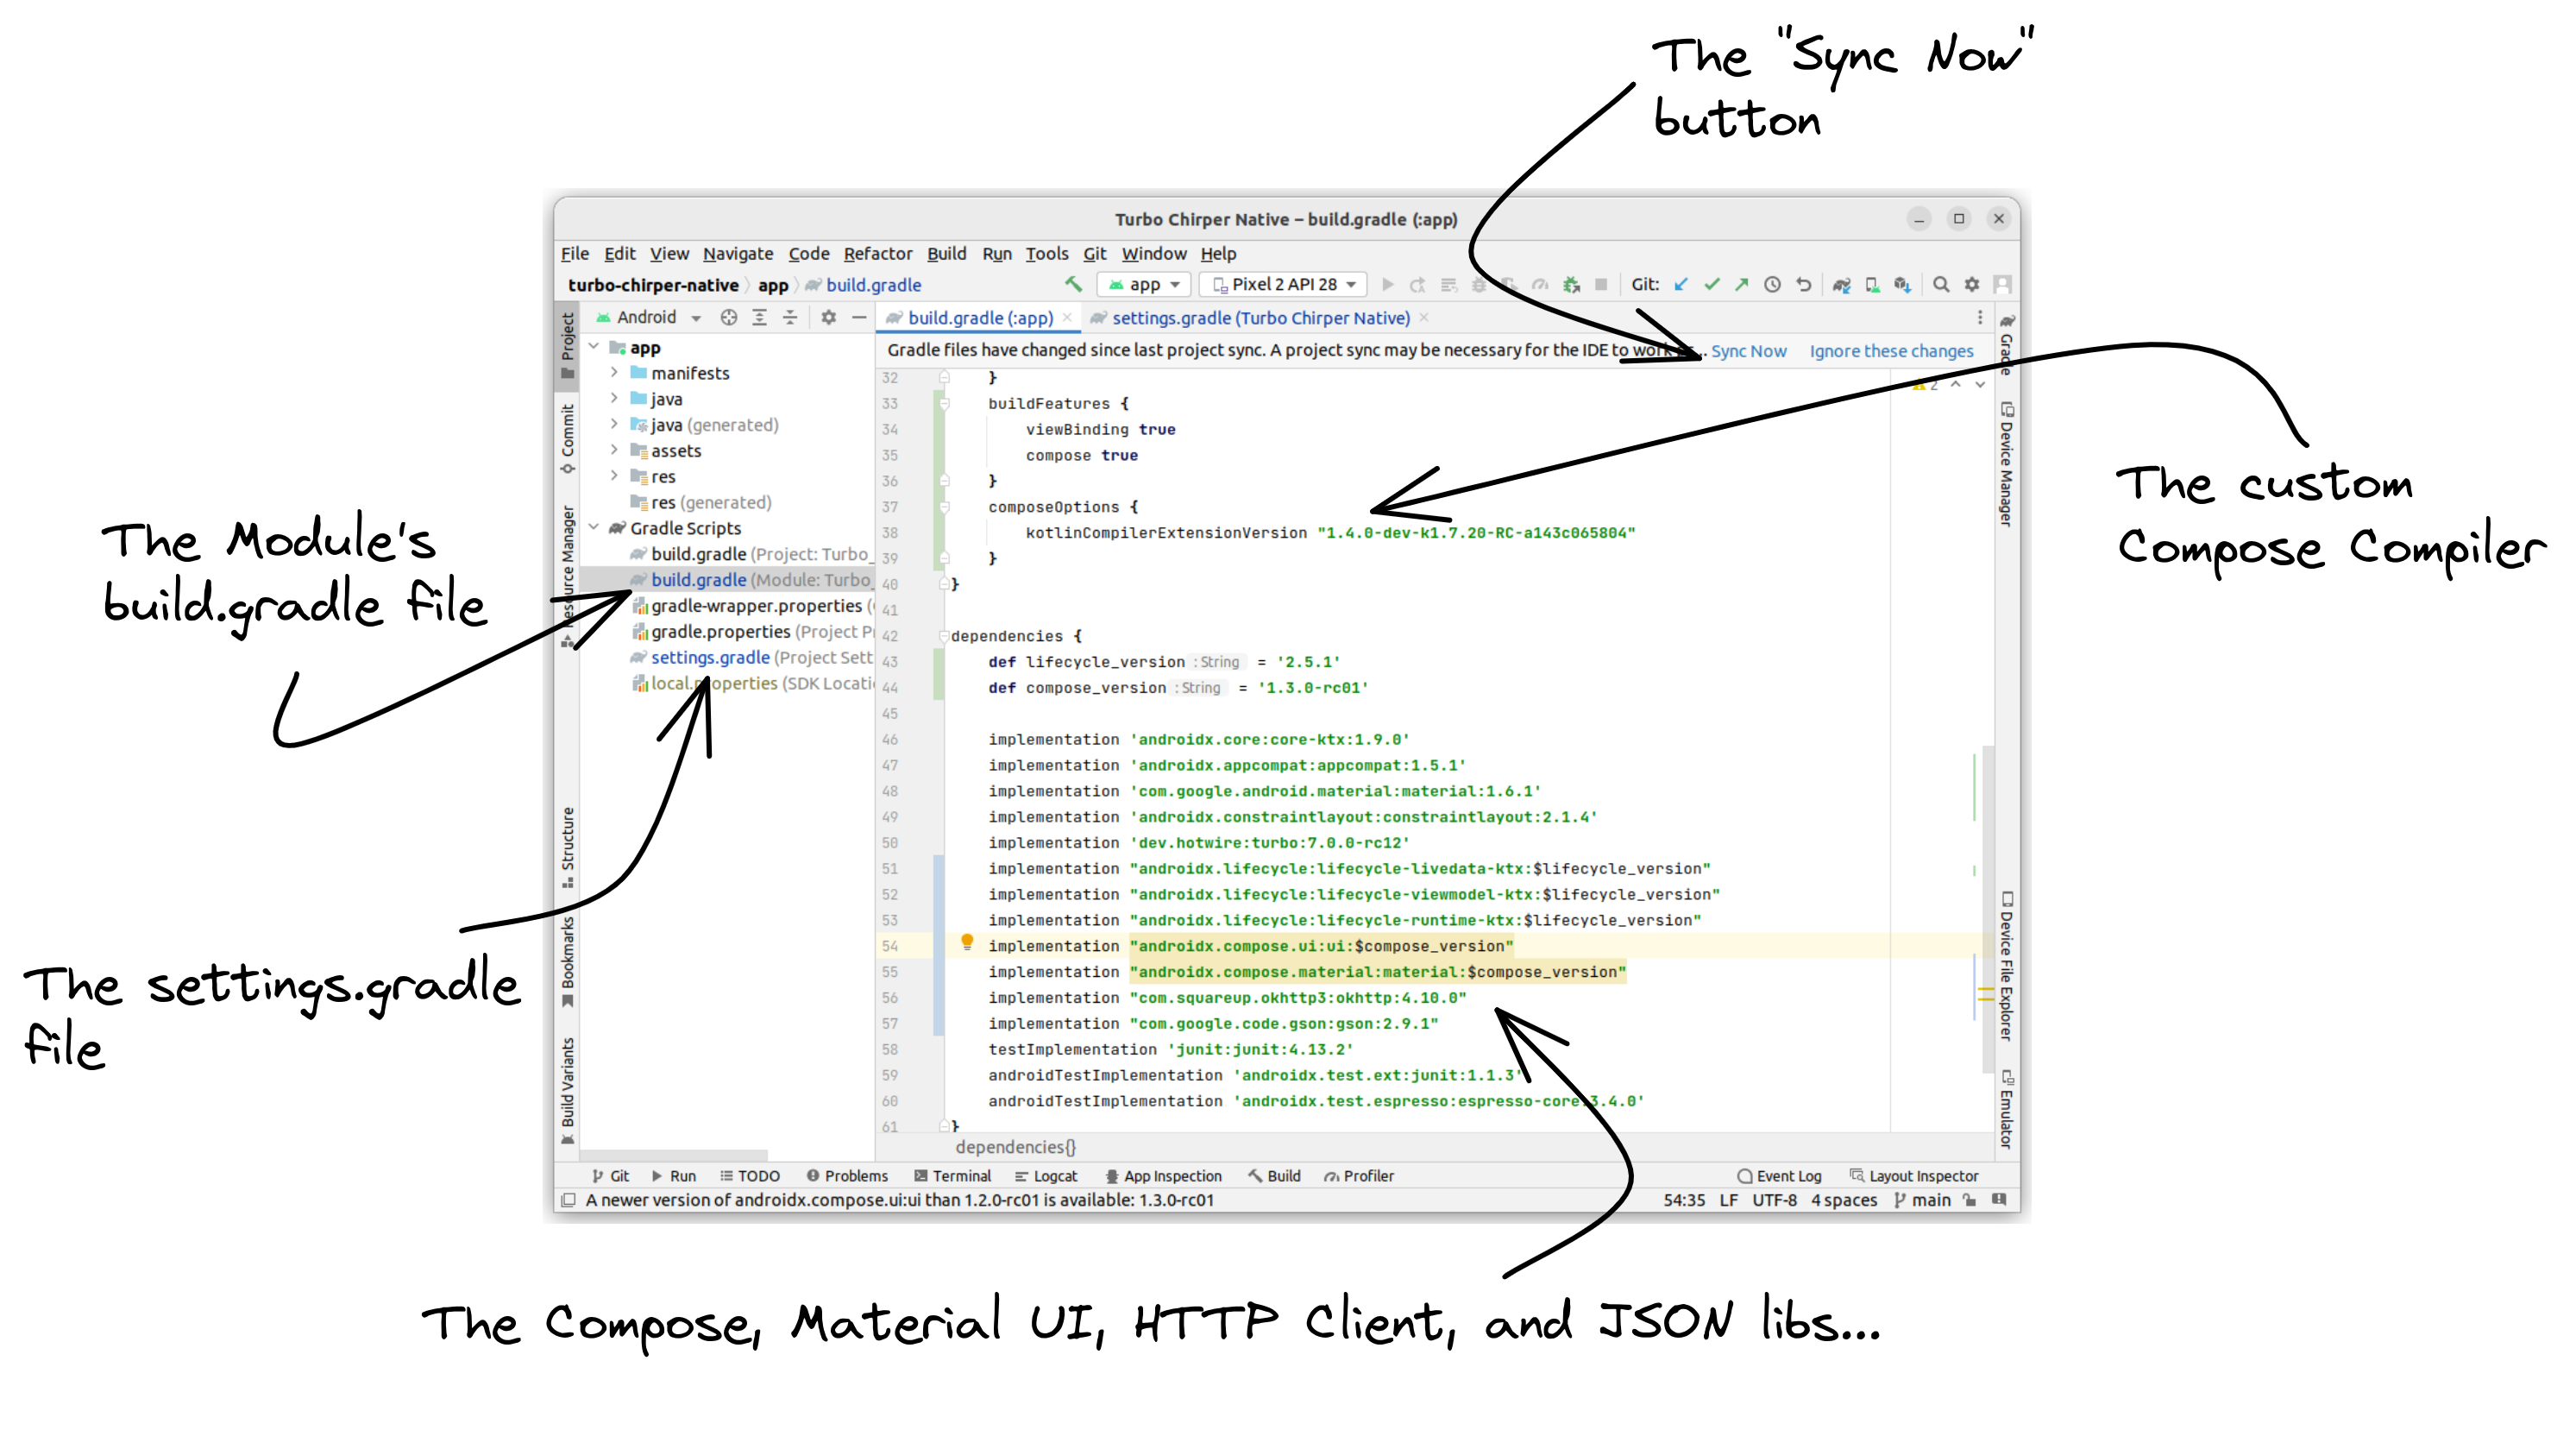Open Device Manager icon in top toolbar
Image resolution: width=2576 pixels, height=1449 pixels.
coord(1872,284)
